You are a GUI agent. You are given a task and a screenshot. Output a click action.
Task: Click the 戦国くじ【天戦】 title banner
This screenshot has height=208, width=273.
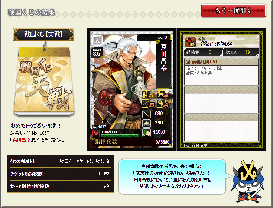(43, 34)
